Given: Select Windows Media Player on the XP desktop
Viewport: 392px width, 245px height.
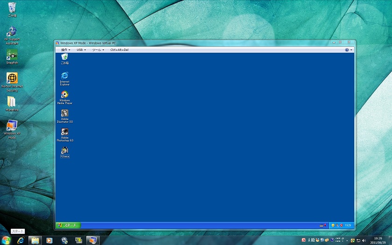Looking at the screenshot, I should point(65,97).
